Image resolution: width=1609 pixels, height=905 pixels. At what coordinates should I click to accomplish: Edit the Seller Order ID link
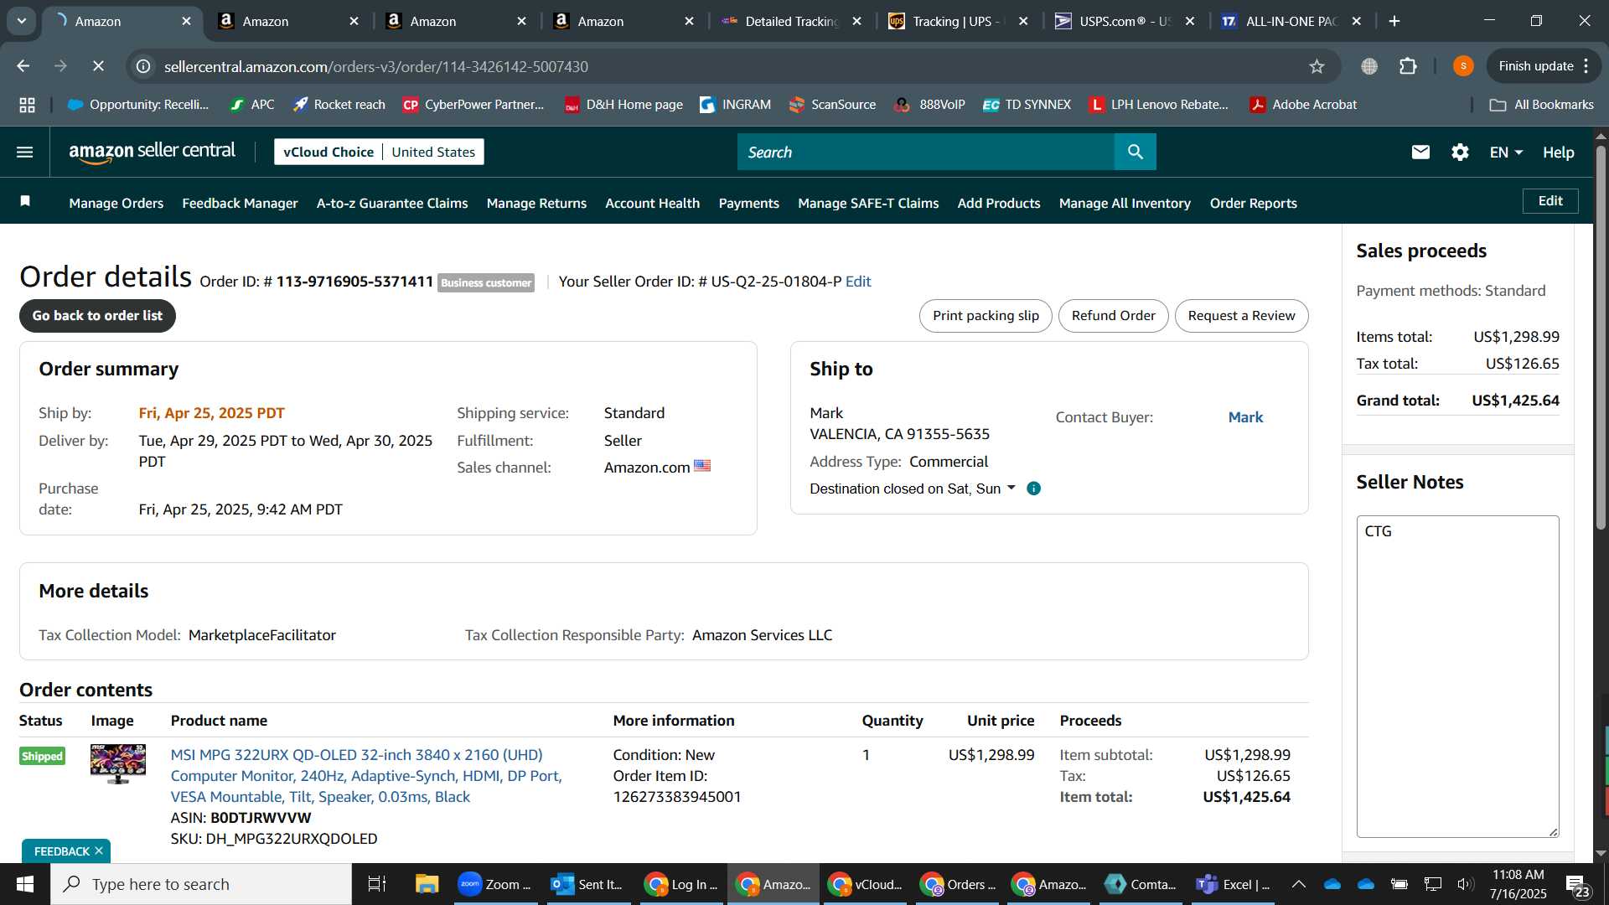(858, 282)
